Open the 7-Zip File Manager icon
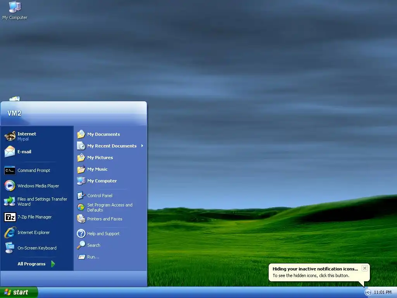The height and width of the screenshot is (298, 397). pos(10,217)
